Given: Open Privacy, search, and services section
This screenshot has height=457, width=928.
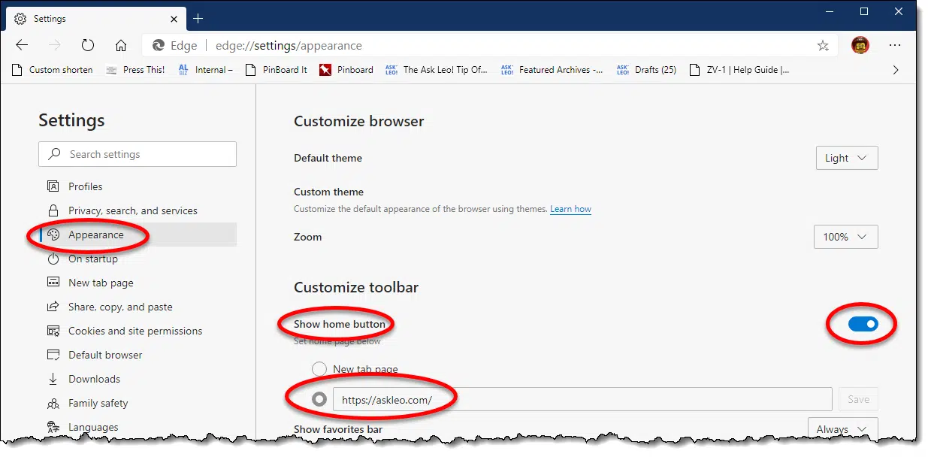Looking at the screenshot, I should coord(138,210).
